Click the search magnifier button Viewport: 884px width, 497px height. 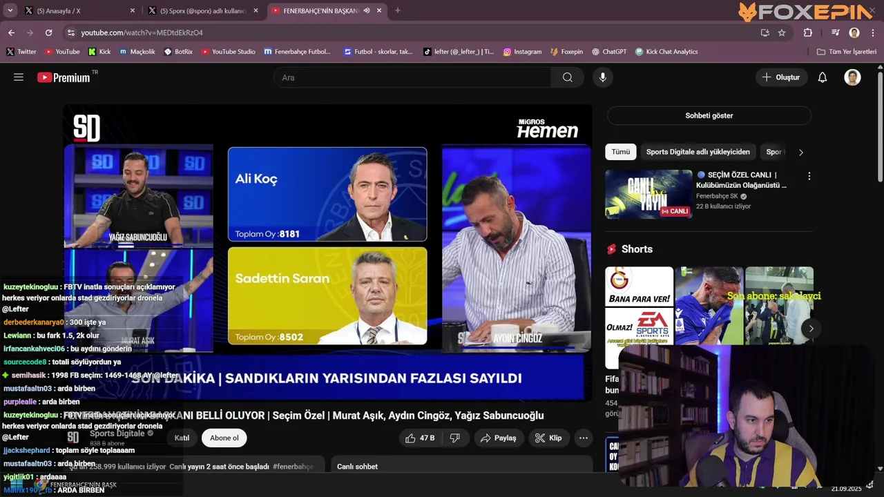[568, 77]
